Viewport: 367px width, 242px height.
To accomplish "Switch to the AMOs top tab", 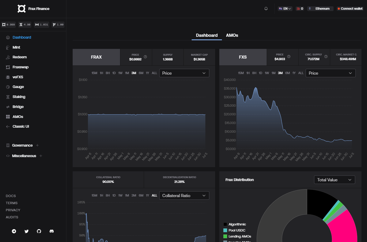I will (232, 35).
